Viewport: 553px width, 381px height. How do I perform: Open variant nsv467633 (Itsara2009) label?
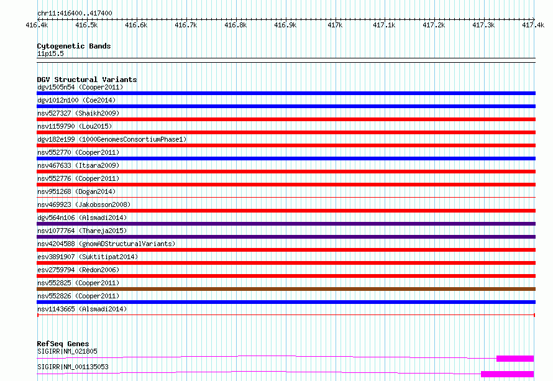[x=78, y=165]
